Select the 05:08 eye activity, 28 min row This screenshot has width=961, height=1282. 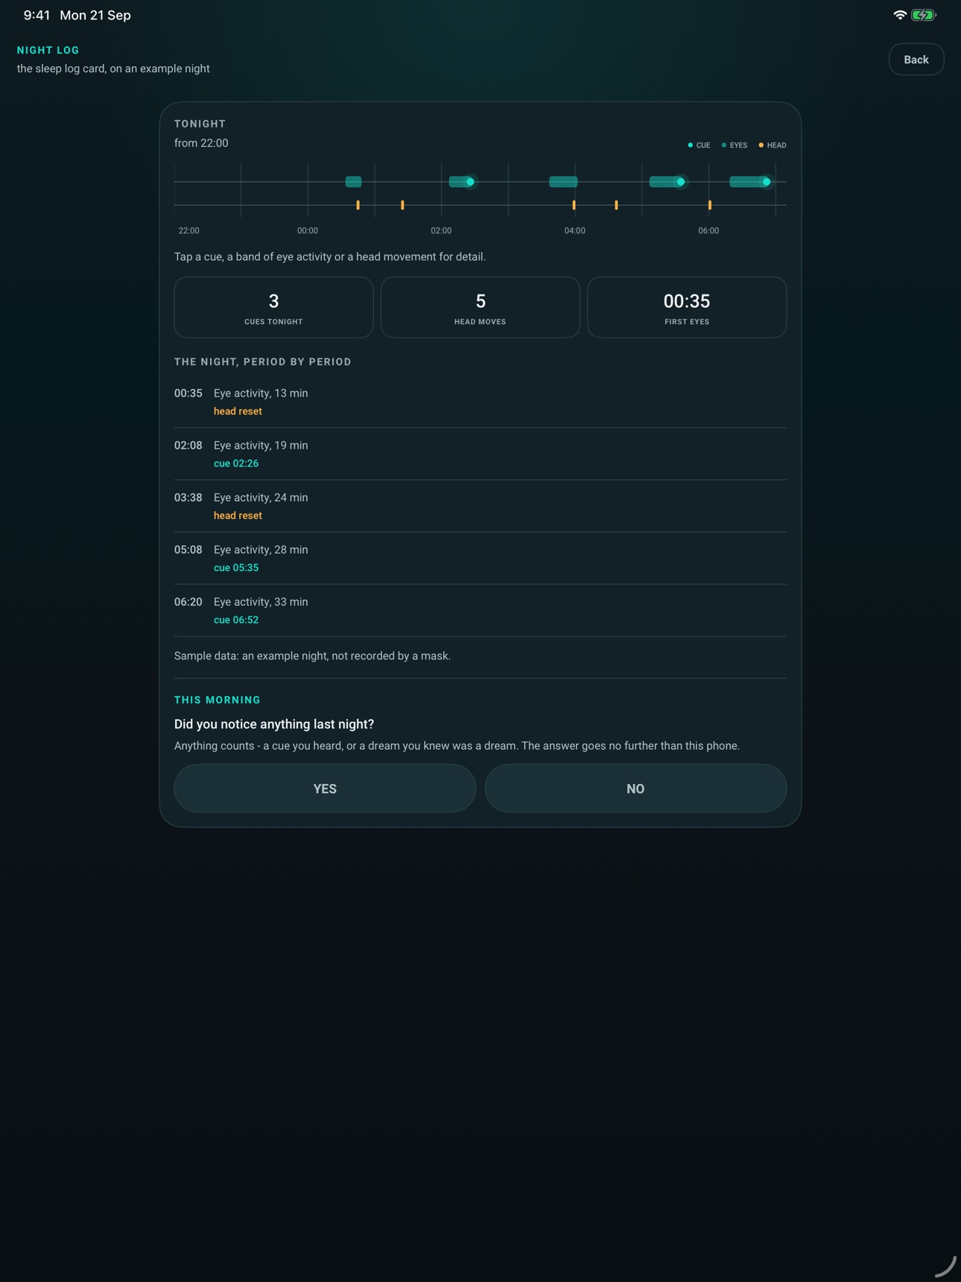point(480,558)
